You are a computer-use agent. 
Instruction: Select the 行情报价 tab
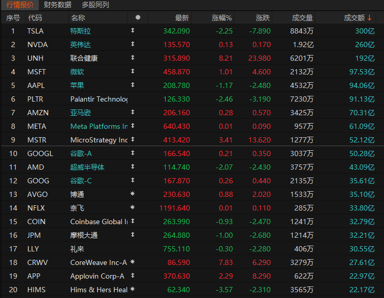click(20, 5)
